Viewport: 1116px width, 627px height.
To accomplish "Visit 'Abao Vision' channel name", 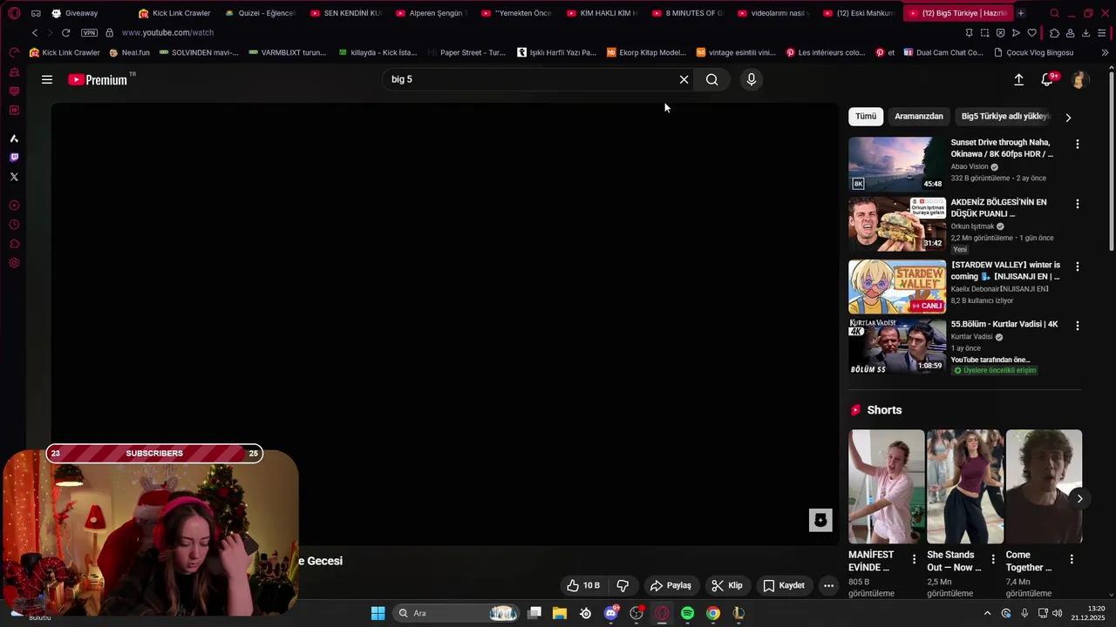I will point(970,166).
